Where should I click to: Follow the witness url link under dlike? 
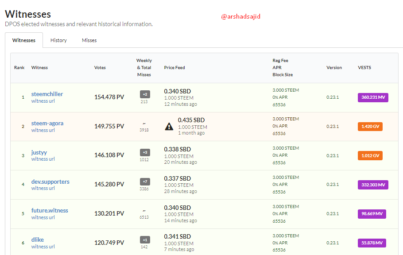43,247
